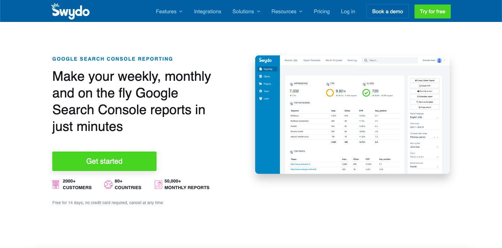Viewport: 502px width, 248px height.
Task: Click the large Get started button
Action: coord(104,161)
